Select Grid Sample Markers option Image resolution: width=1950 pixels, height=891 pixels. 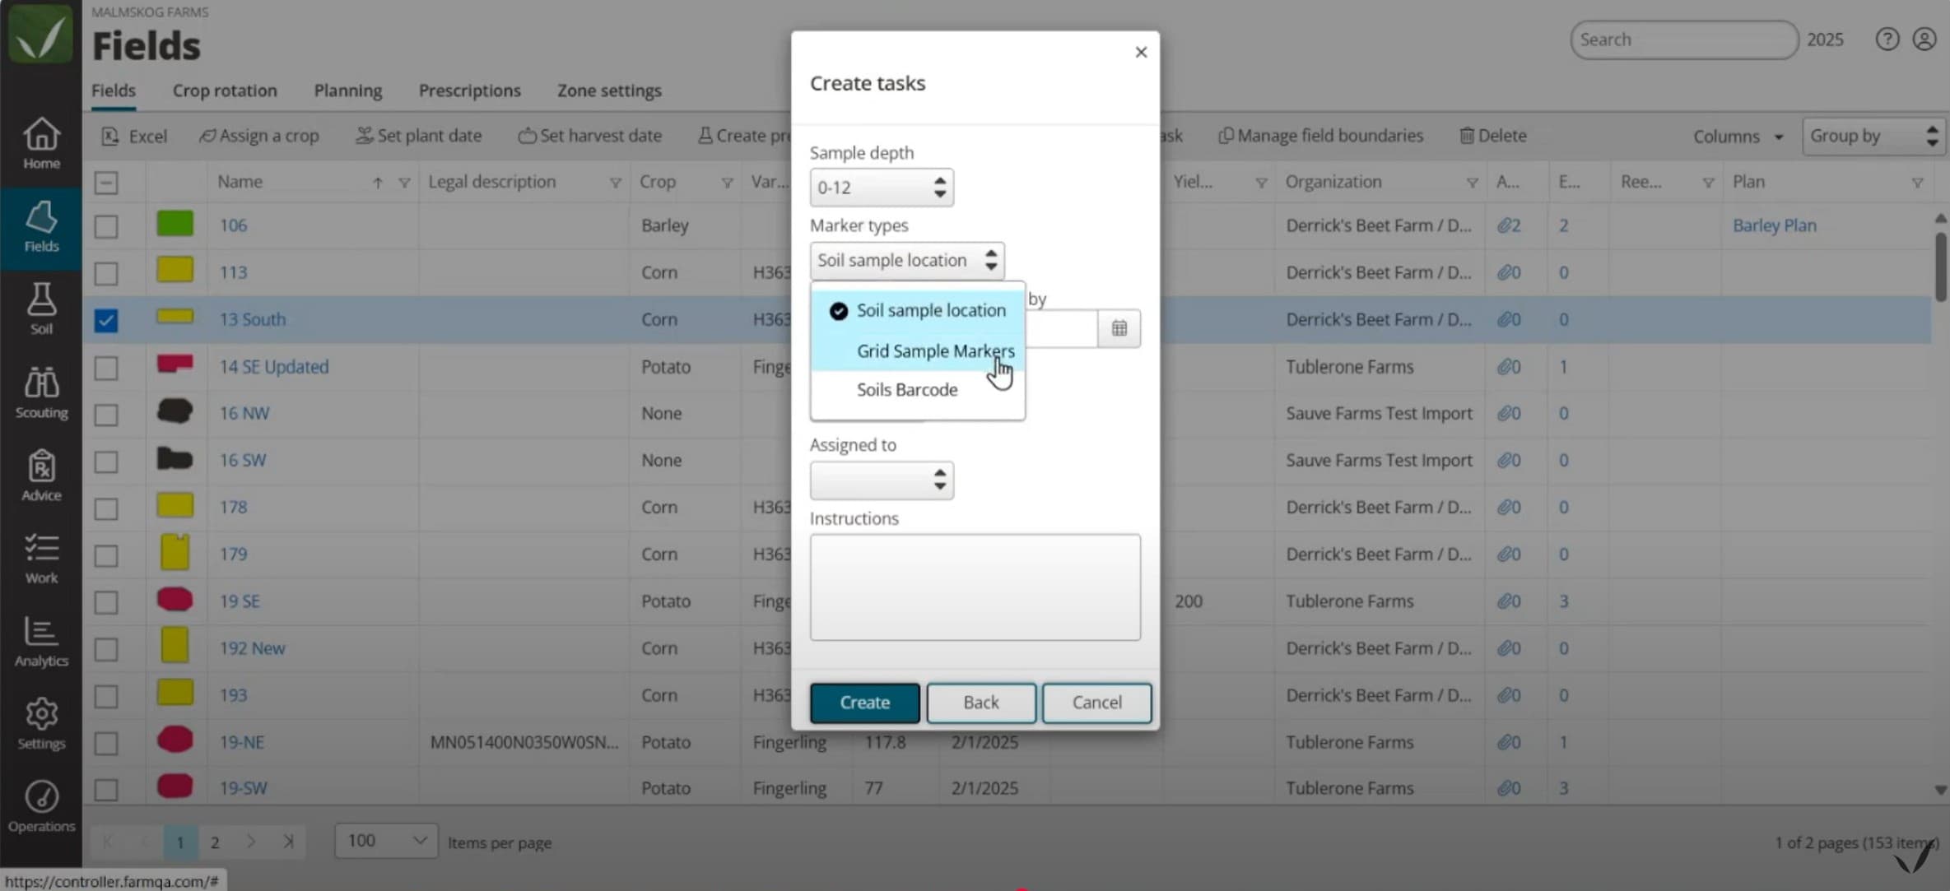934,351
